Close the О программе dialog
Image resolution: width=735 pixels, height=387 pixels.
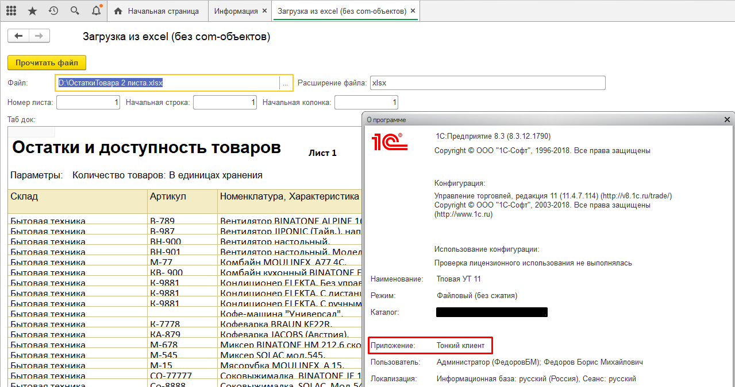pos(727,119)
